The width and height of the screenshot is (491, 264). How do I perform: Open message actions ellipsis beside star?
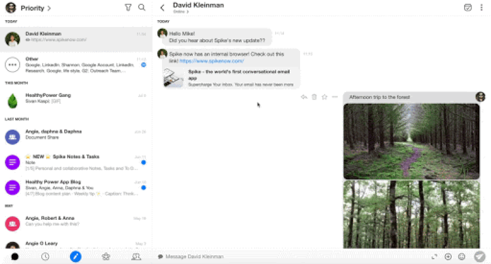[334, 97]
